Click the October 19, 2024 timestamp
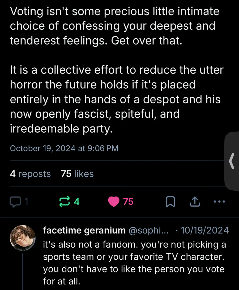 64,148
